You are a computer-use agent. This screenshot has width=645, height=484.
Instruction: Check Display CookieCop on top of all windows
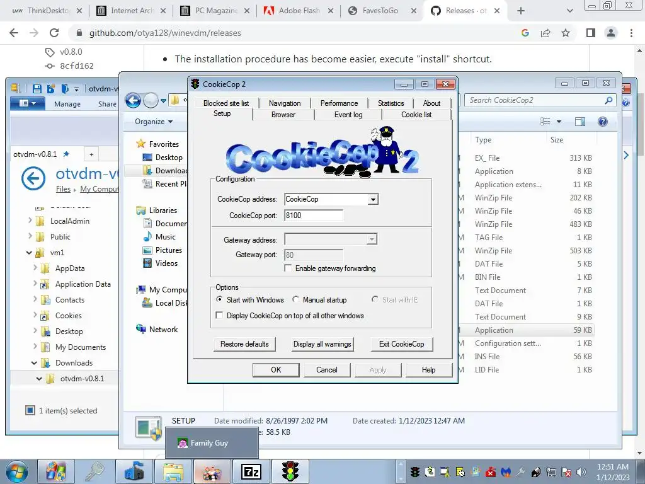pos(219,316)
